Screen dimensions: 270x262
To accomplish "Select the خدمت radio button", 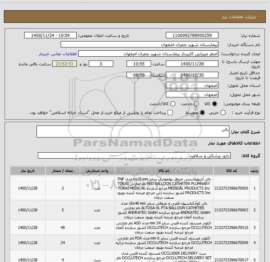I will pyautogui.click(x=196, y=104).
